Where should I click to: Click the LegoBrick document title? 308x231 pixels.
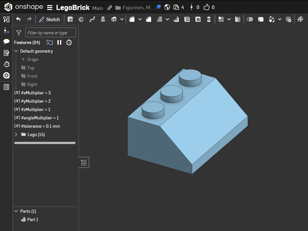[x=73, y=7]
